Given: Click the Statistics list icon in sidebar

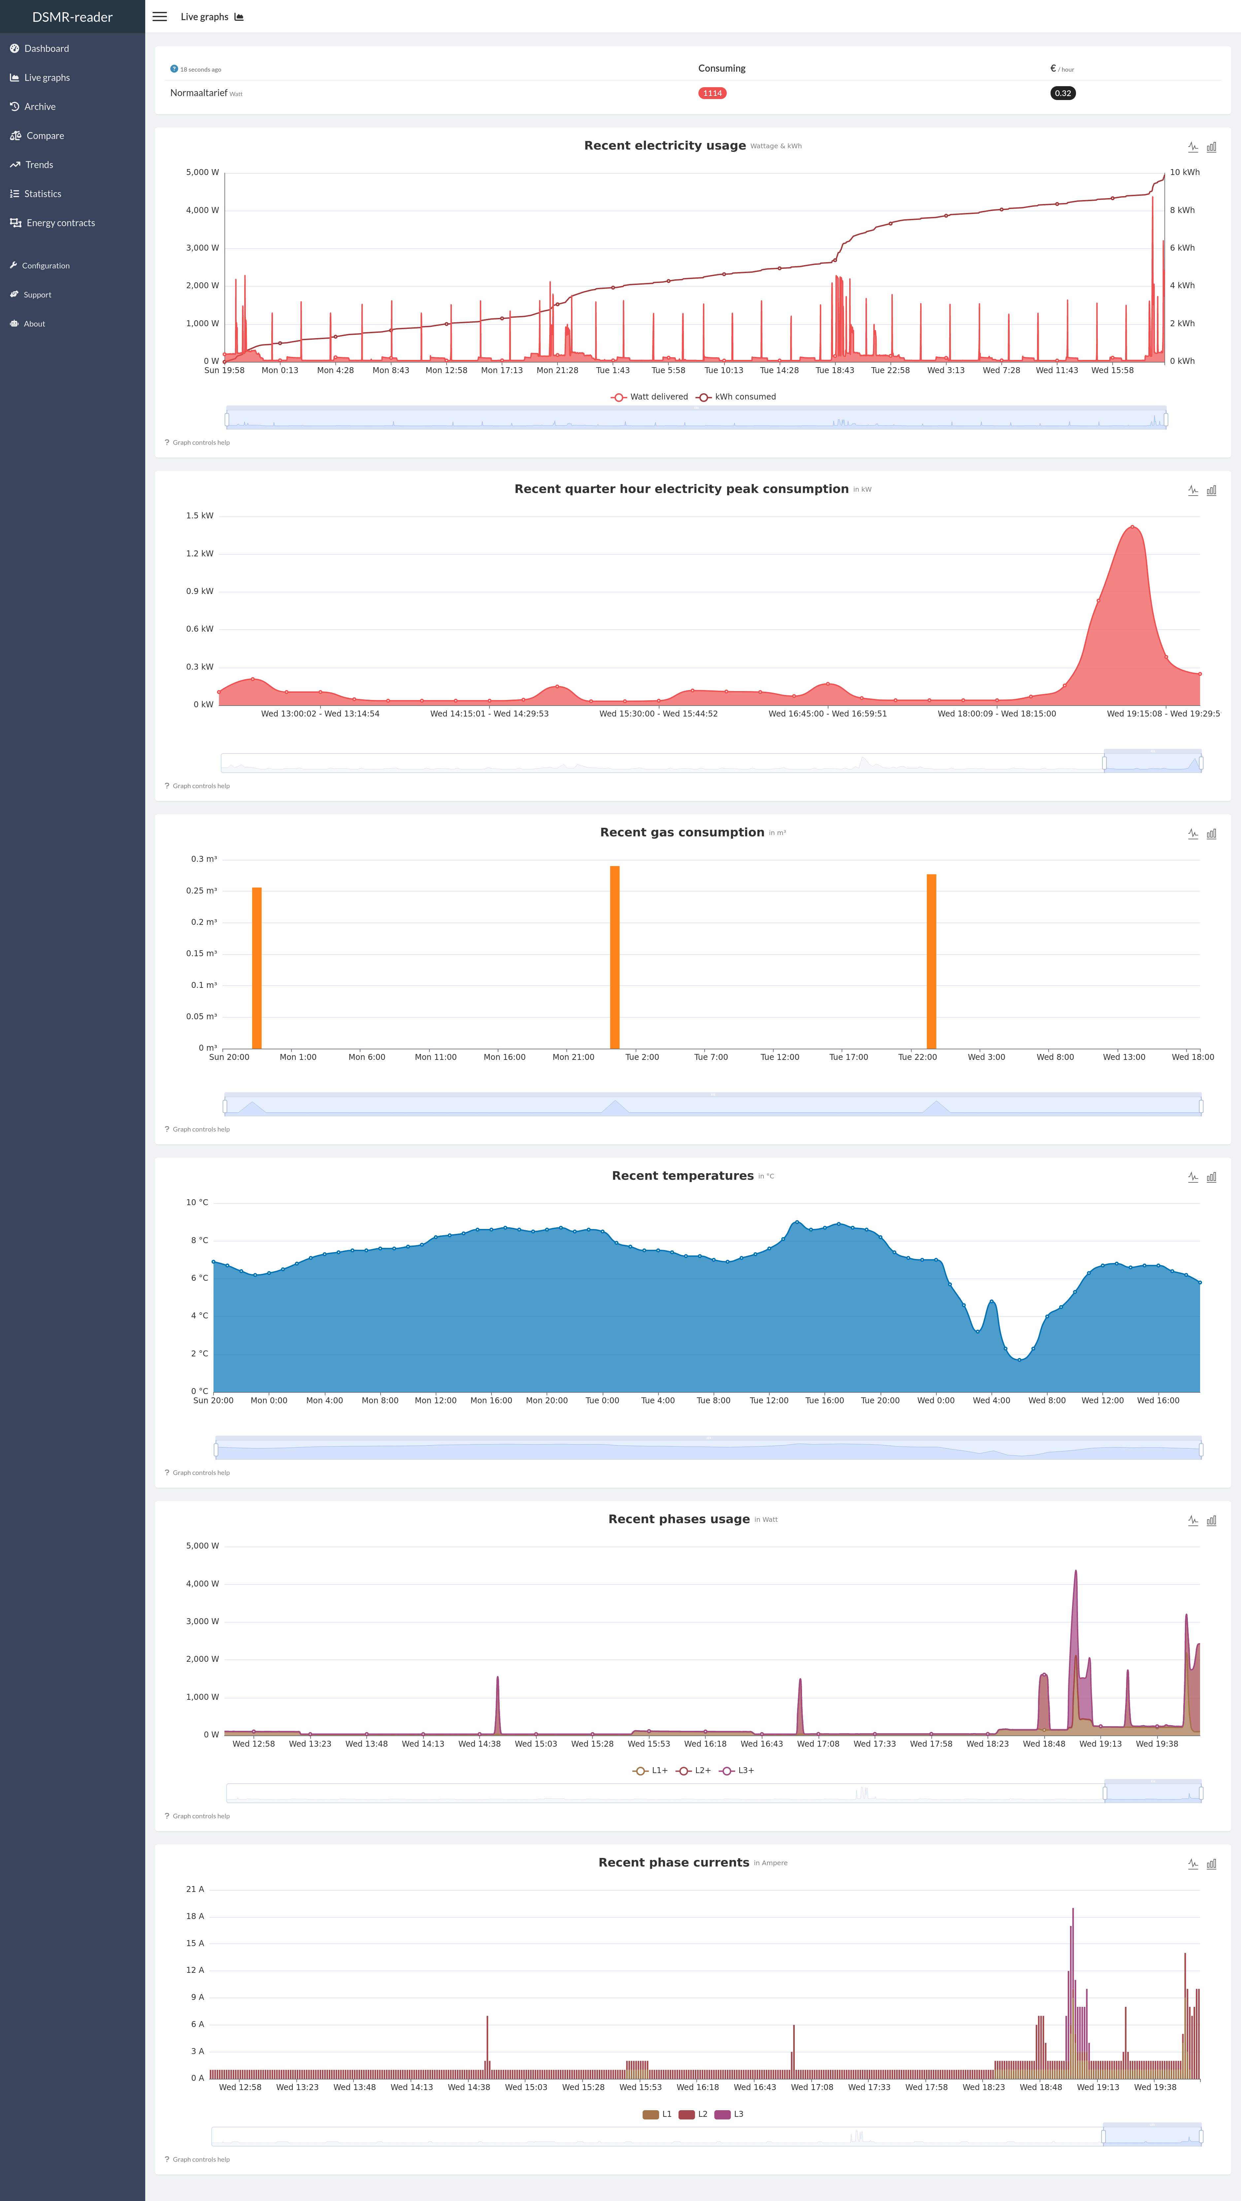Looking at the screenshot, I should [15, 194].
